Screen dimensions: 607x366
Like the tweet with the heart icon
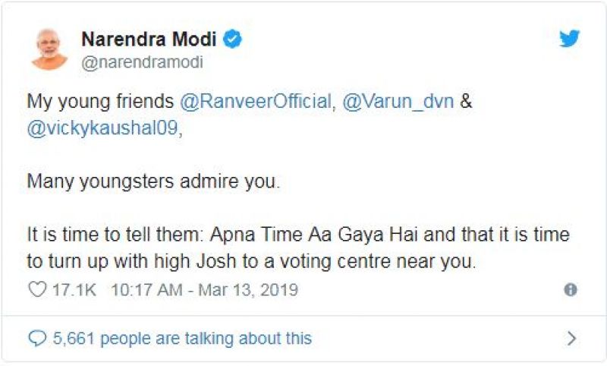37,290
